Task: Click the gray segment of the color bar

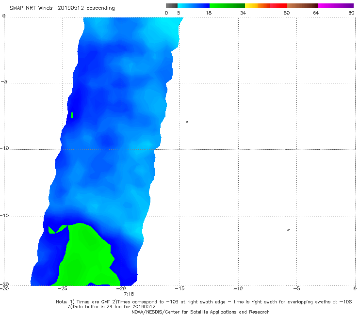Action: pyautogui.click(x=172, y=6)
